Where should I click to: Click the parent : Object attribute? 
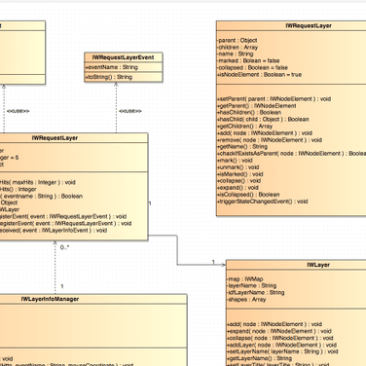(238, 40)
